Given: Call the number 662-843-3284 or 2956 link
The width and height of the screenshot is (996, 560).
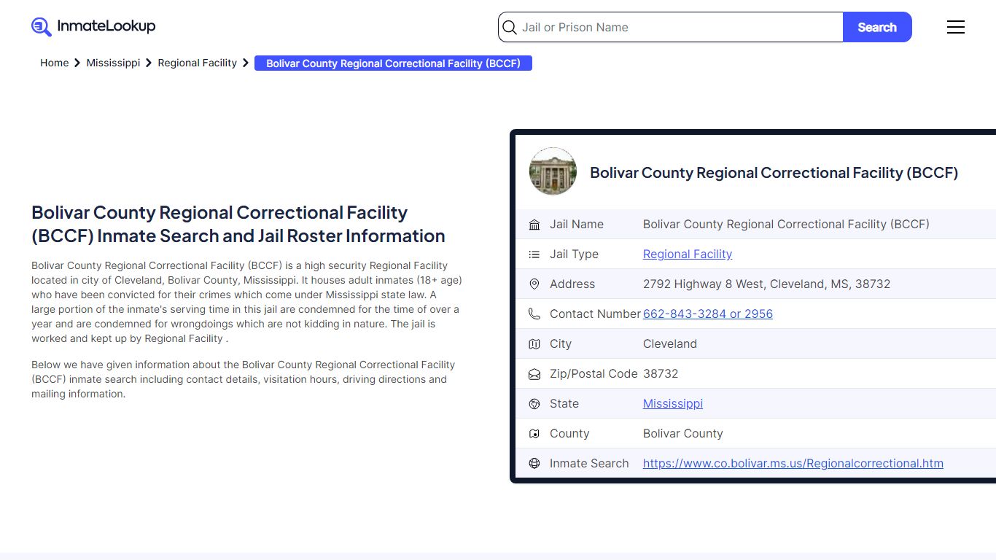Looking at the screenshot, I should [708, 314].
